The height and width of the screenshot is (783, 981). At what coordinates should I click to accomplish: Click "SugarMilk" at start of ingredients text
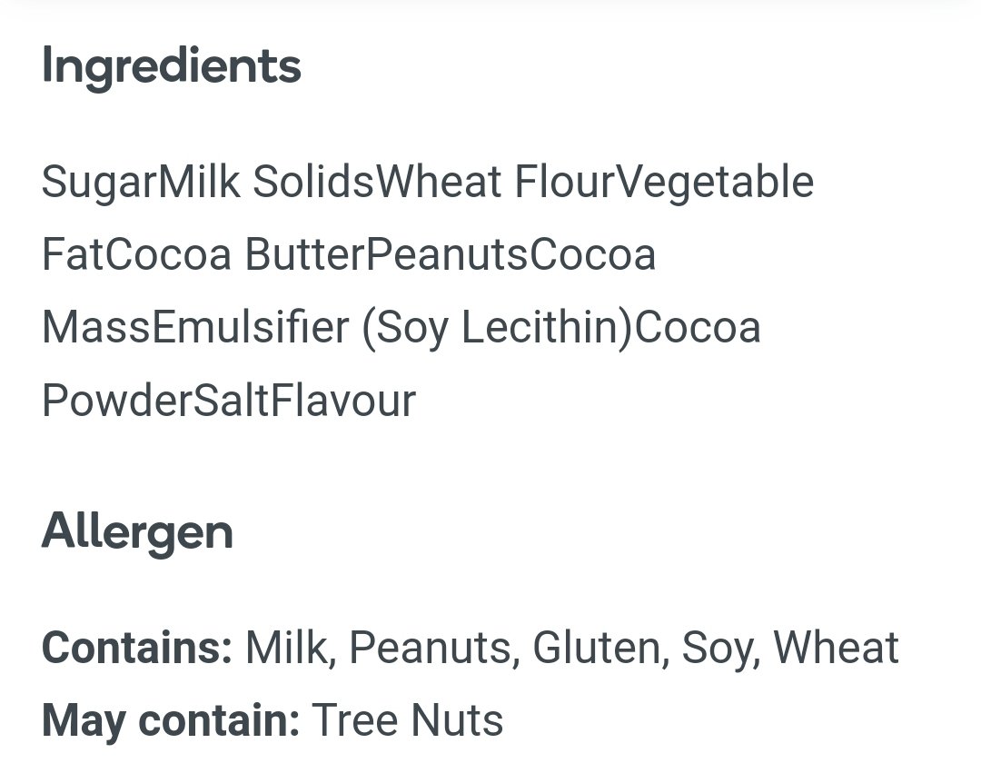[141, 182]
